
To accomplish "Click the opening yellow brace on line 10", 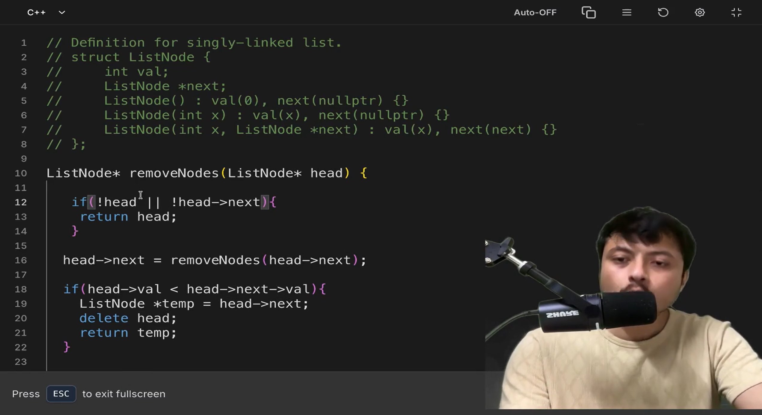I will [363, 173].
